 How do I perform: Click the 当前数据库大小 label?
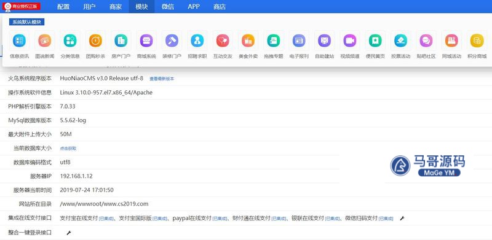click(x=33, y=148)
